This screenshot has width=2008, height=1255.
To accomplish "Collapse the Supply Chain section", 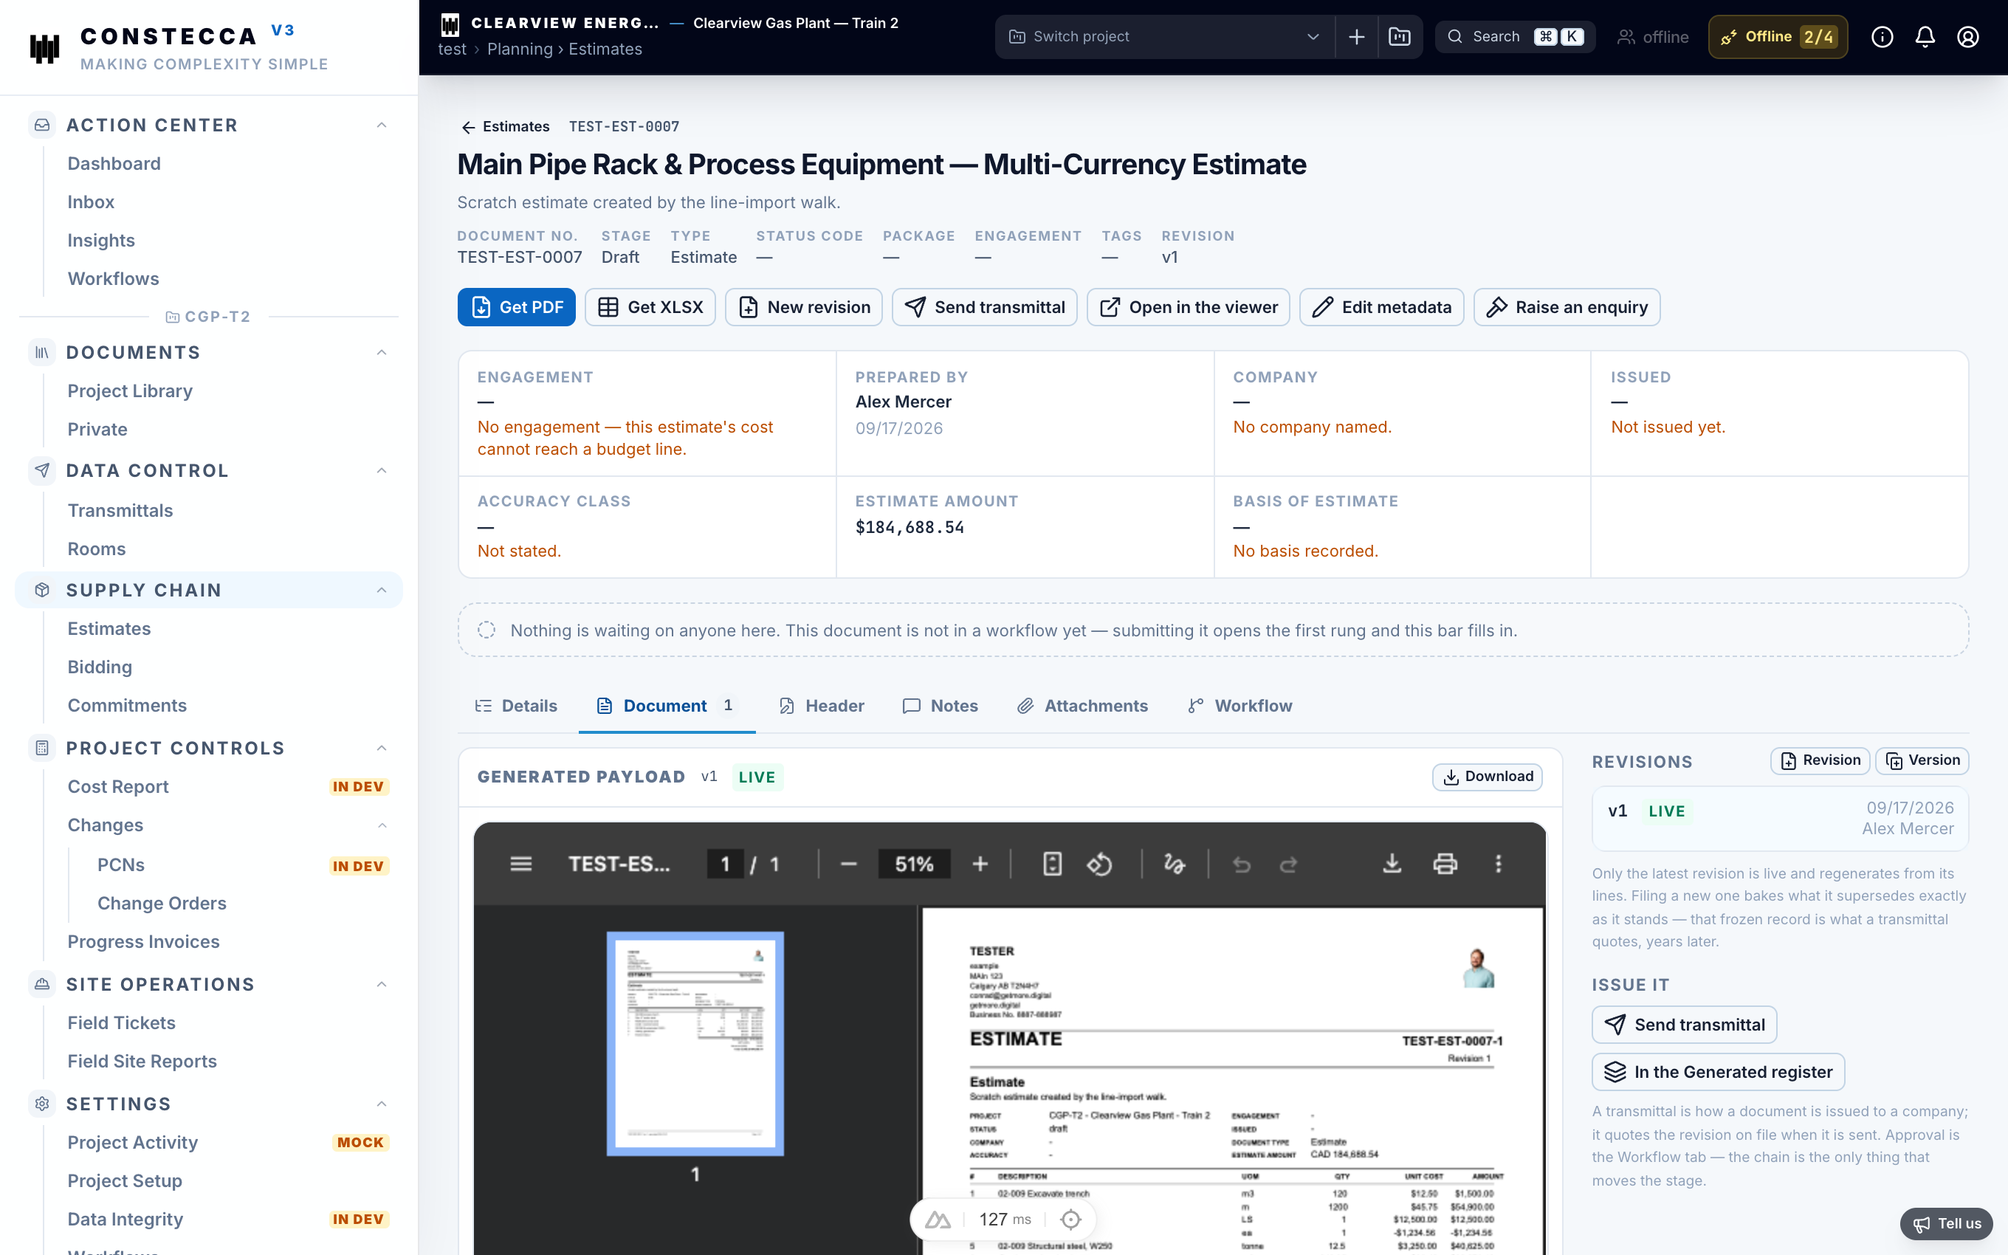I will (382, 590).
